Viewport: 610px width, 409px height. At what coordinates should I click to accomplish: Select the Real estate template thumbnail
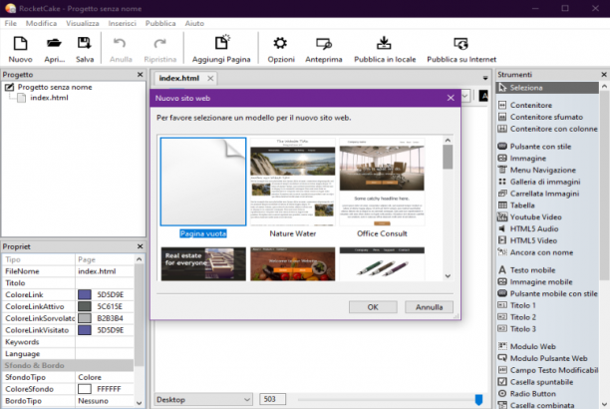203,263
